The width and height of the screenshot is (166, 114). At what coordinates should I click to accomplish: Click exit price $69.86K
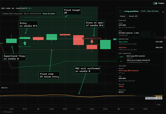(122, 78)
